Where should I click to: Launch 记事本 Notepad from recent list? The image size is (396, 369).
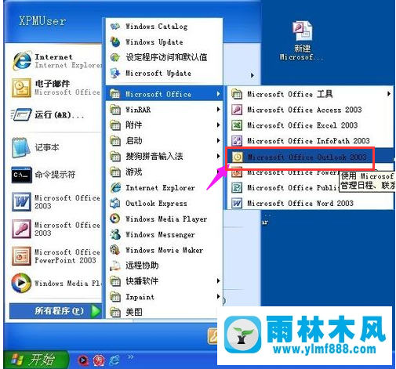35,147
